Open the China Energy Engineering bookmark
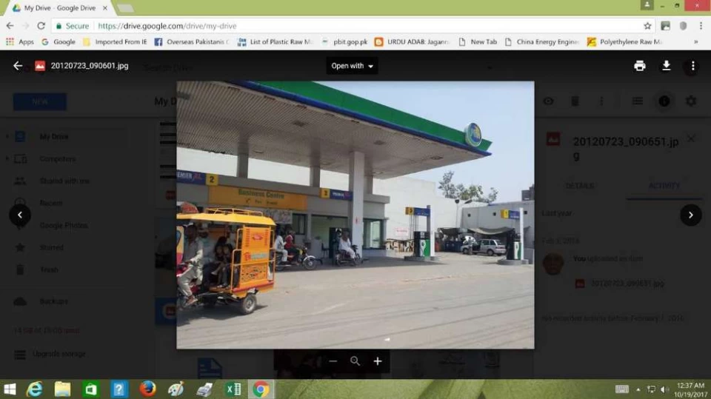711x399 pixels. 542,41
